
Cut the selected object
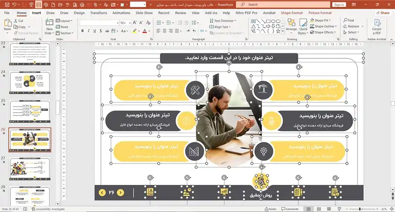19,21
